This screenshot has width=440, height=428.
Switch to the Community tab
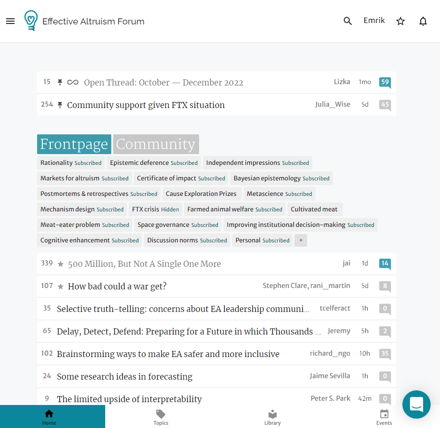(156, 144)
